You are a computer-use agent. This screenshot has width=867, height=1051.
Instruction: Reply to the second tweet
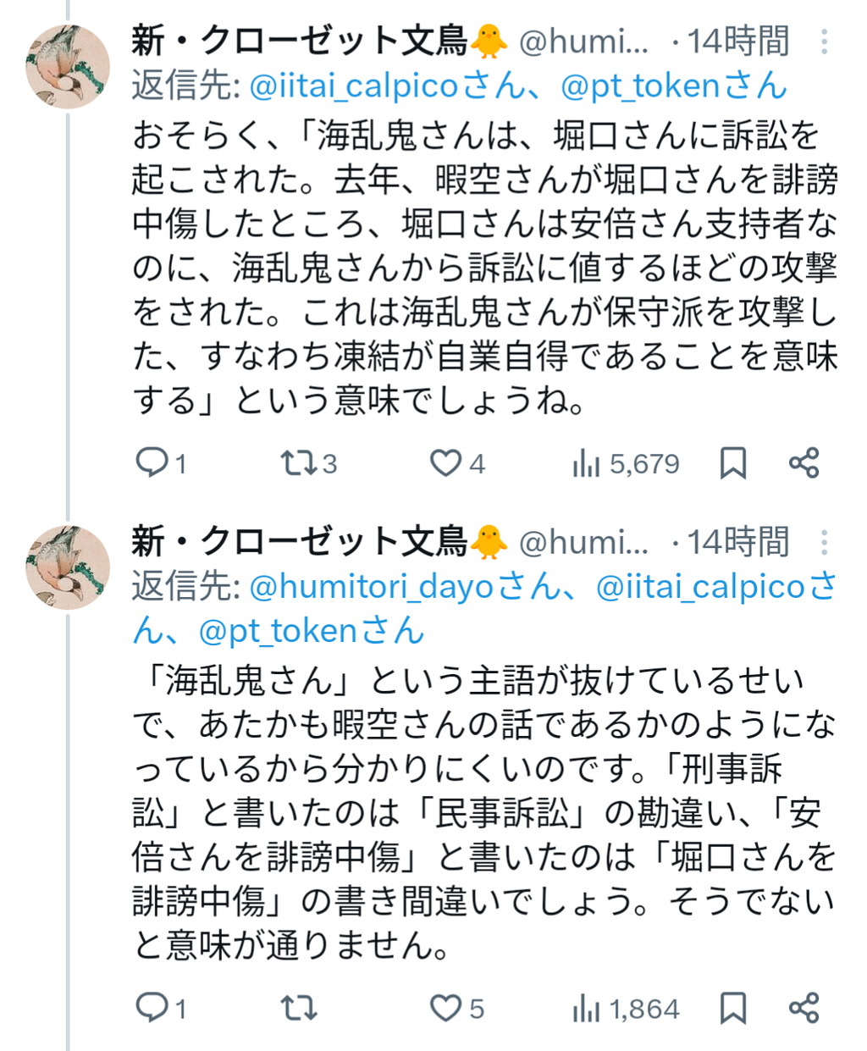click(x=152, y=1008)
